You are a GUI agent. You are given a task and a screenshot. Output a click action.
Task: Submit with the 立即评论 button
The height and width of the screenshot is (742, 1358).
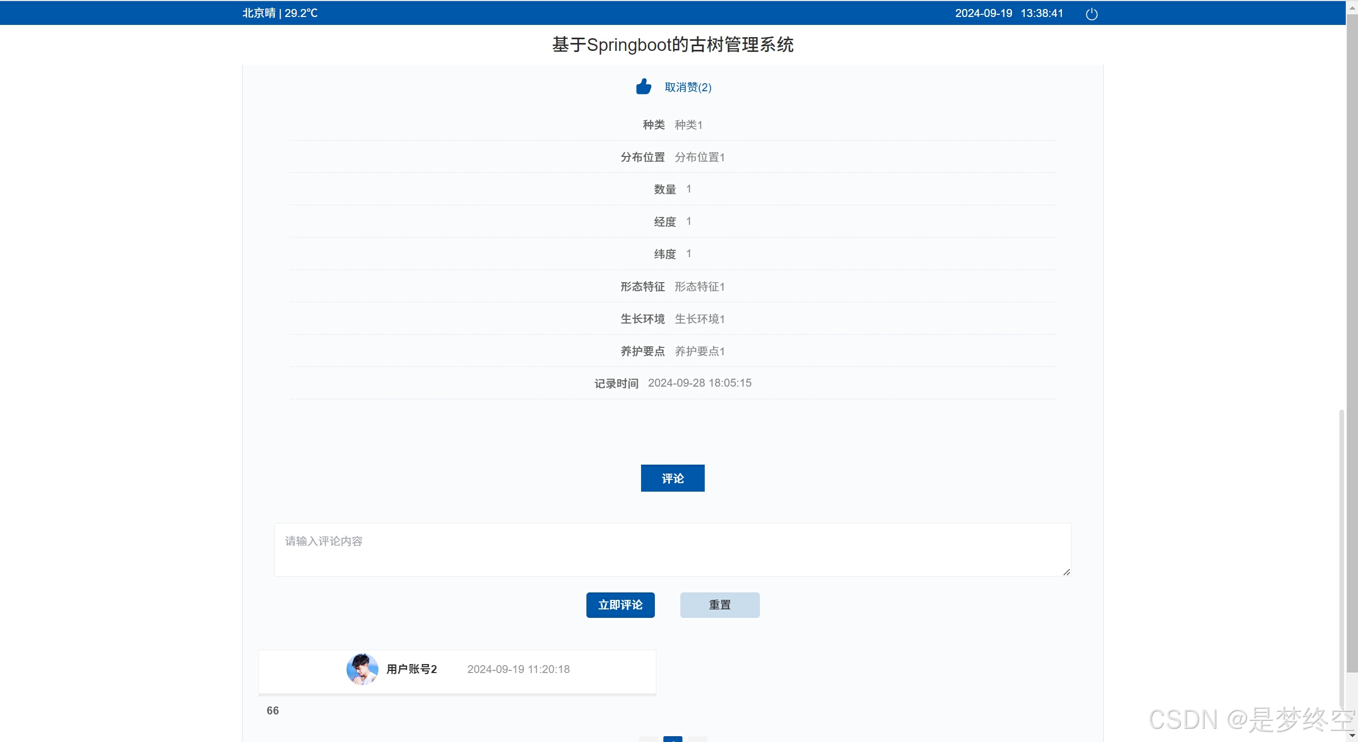tap(620, 605)
